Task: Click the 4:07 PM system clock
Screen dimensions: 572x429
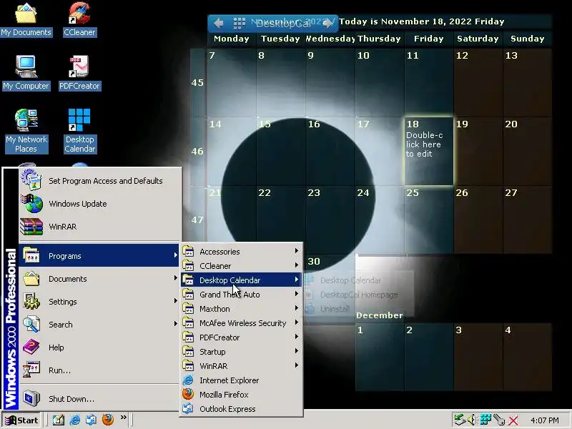Action: pos(545,420)
